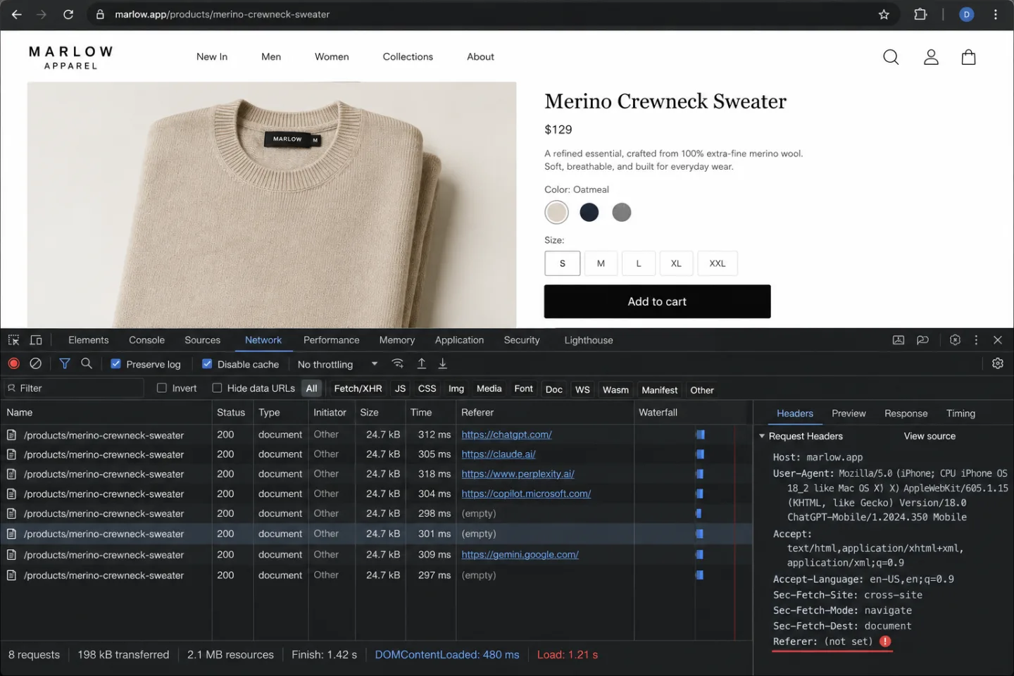Open the No throttling dropdown
The image size is (1014, 676).
coord(338,364)
